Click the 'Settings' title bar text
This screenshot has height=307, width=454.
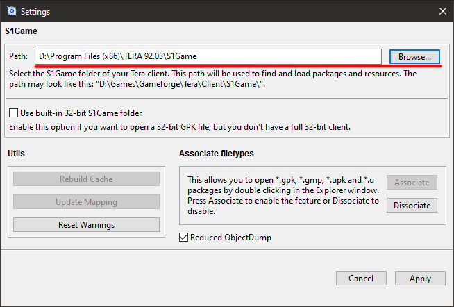click(x=35, y=12)
